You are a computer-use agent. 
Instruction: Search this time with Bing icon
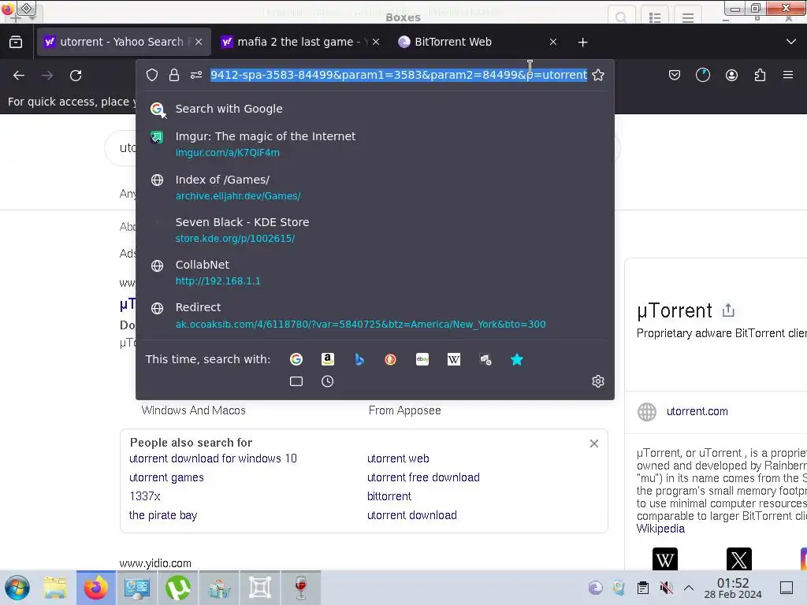click(359, 359)
